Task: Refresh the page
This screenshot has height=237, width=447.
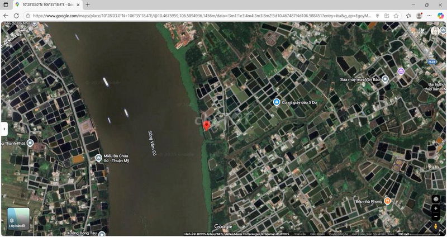Action: click(x=16, y=16)
